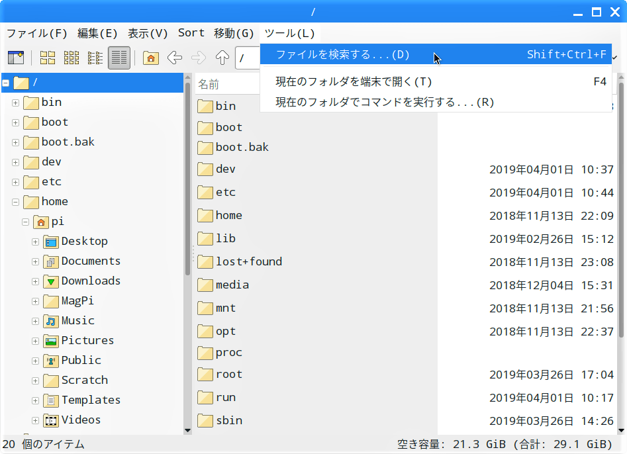
Task: Open the Sort menu
Action: 191,33
